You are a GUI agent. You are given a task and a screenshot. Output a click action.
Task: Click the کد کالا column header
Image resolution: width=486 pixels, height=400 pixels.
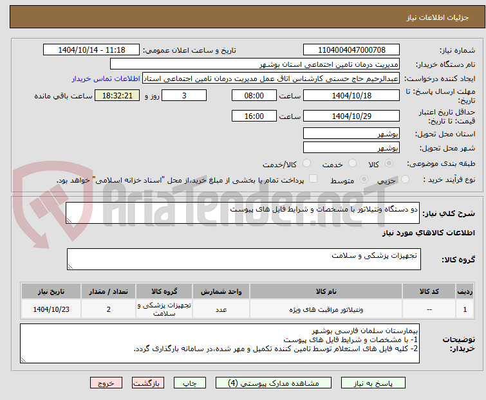pyautogui.click(x=429, y=291)
